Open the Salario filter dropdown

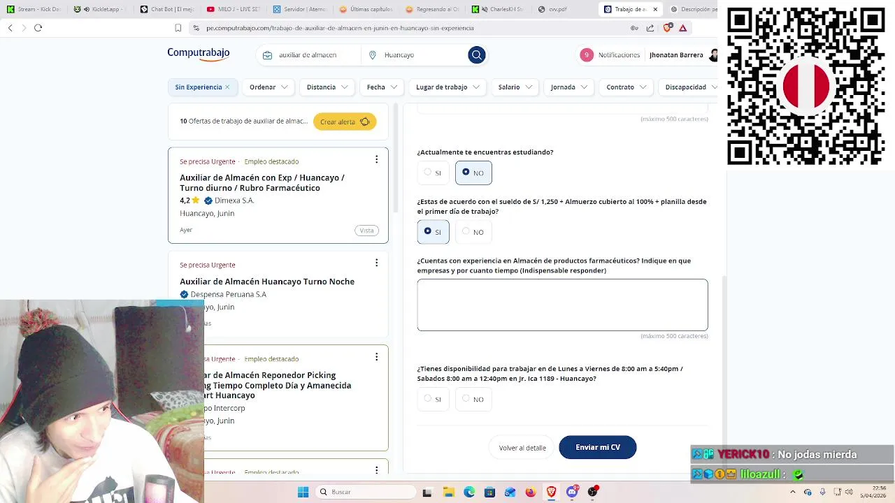click(515, 87)
